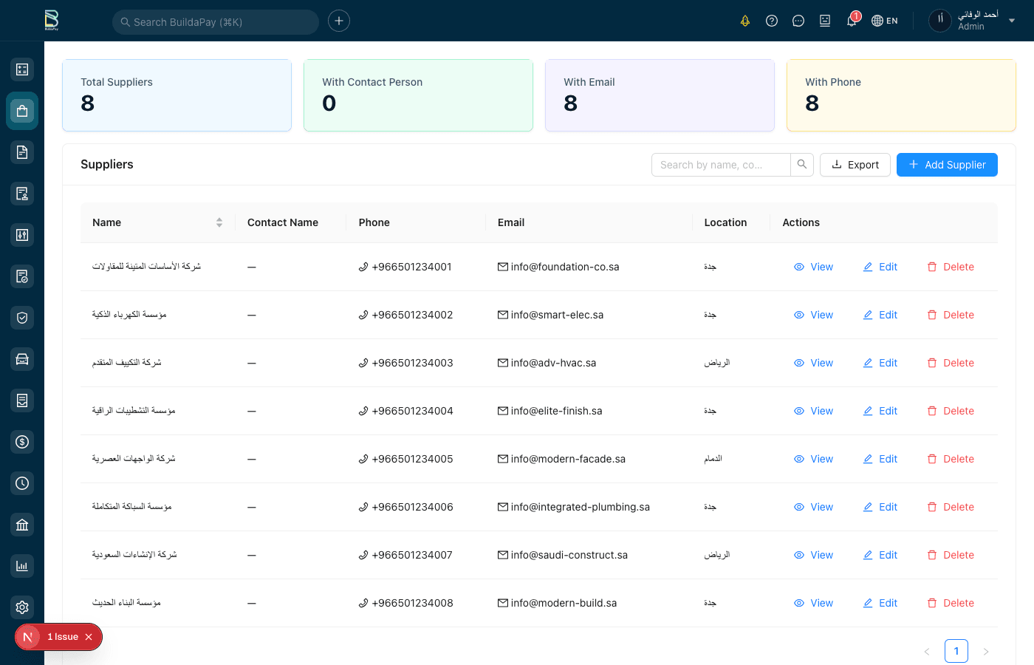The image size is (1034, 665).
Task: Click the plus quick-create button in header
Action: click(339, 21)
